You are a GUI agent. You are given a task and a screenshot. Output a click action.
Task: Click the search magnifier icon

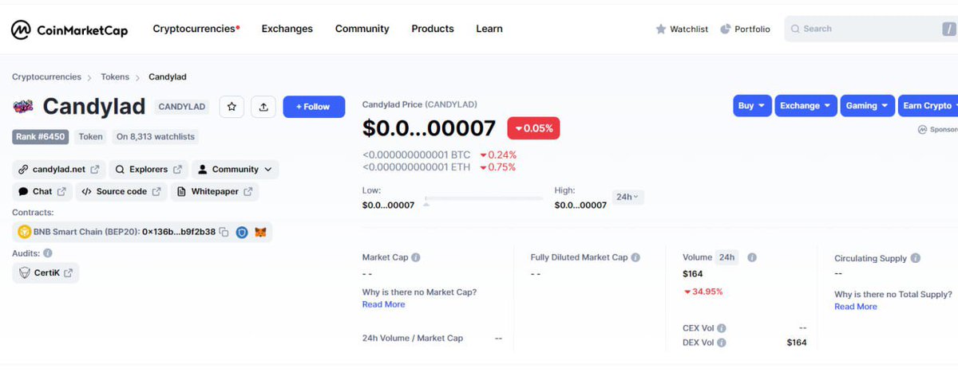795,29
